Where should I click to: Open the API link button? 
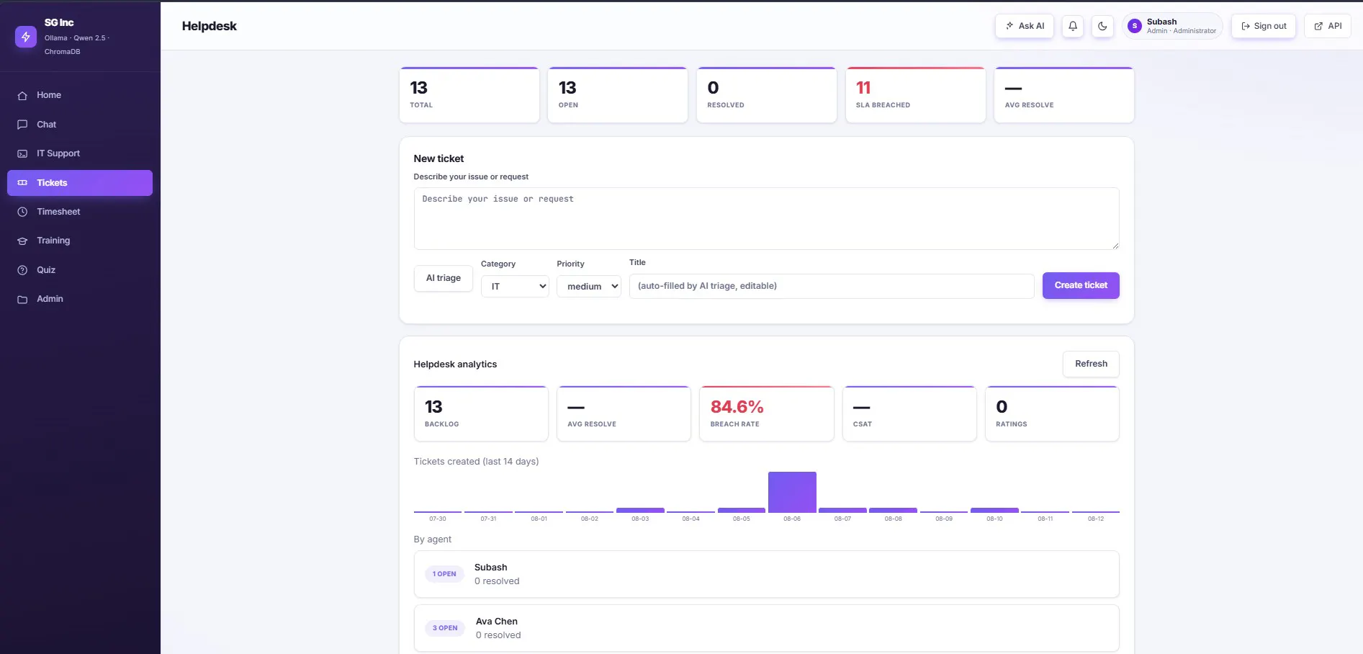tap(1328, 26)
